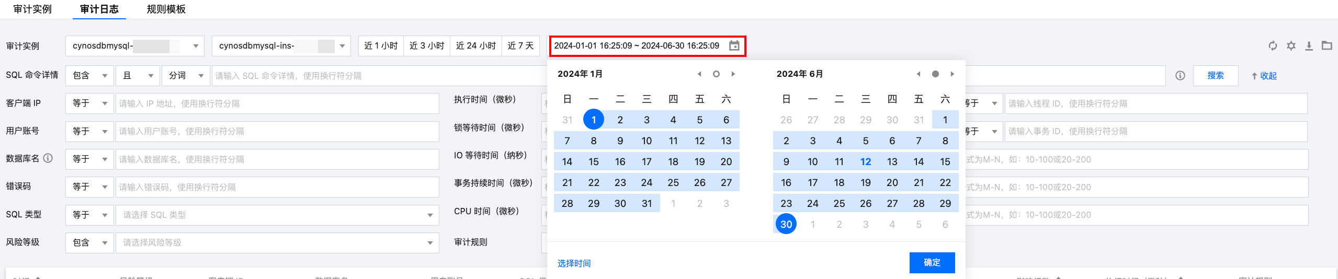Click the hollow circle in January calendar header

point(716,74)
